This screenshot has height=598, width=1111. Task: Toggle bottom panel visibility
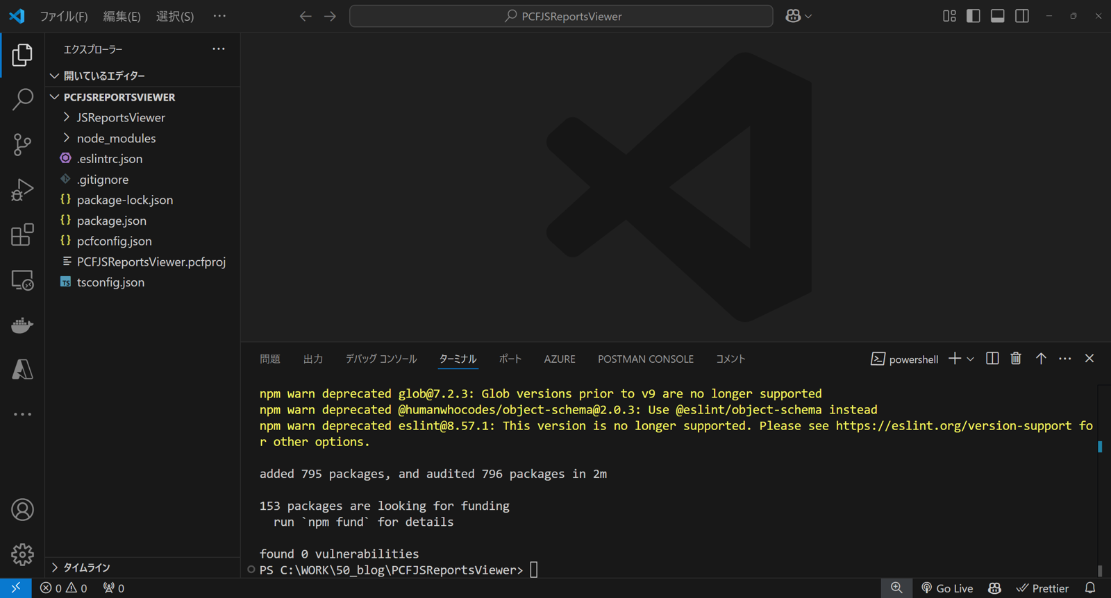(998, 16)
